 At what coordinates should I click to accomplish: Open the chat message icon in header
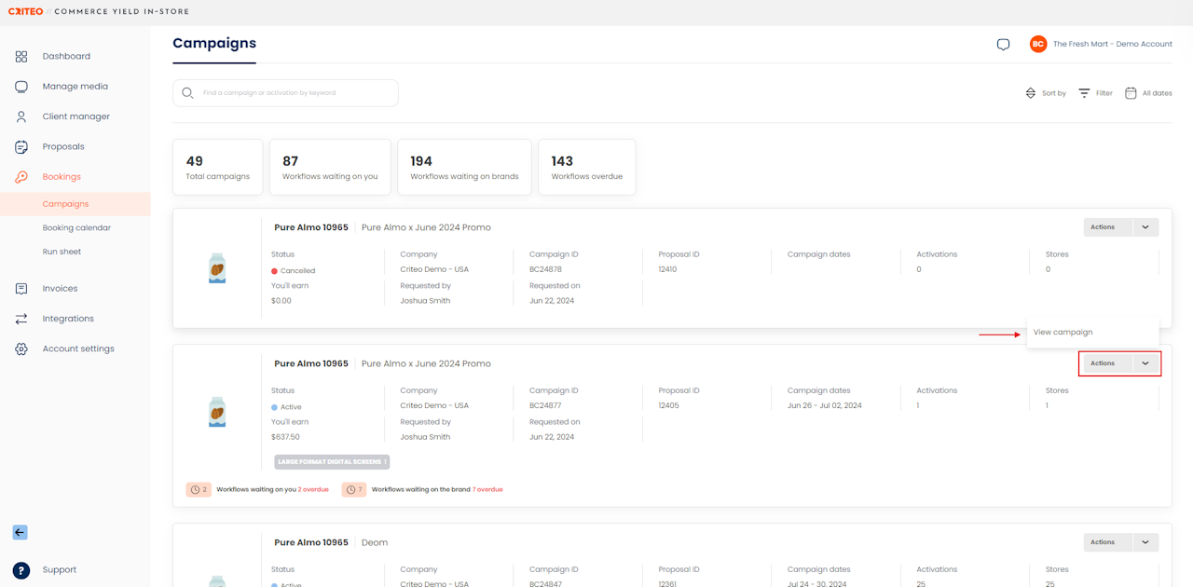click(1003, 45)
